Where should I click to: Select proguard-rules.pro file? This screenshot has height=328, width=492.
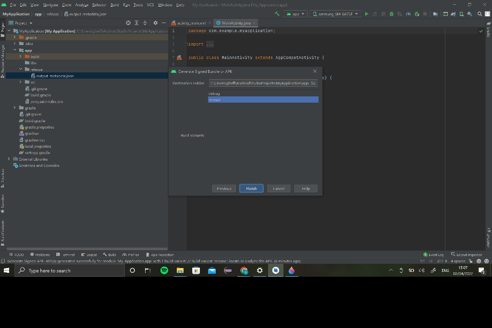point(44,102)
